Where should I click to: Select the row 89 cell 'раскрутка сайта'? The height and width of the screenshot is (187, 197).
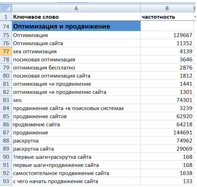point(76,149)
